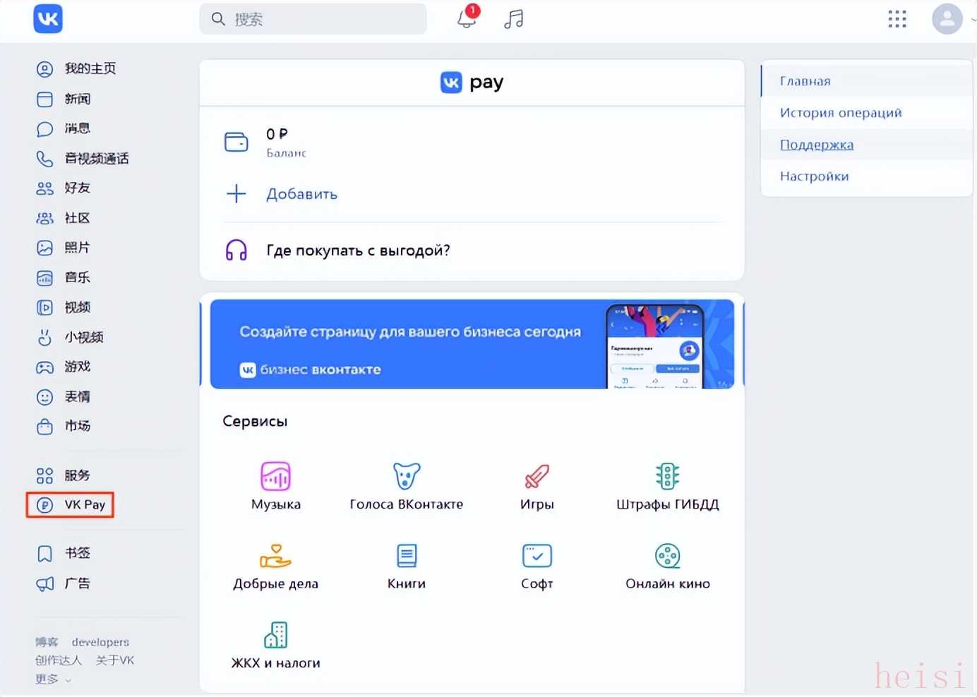
Task: Open the apps grid menu icon
Action: (897, 19)
